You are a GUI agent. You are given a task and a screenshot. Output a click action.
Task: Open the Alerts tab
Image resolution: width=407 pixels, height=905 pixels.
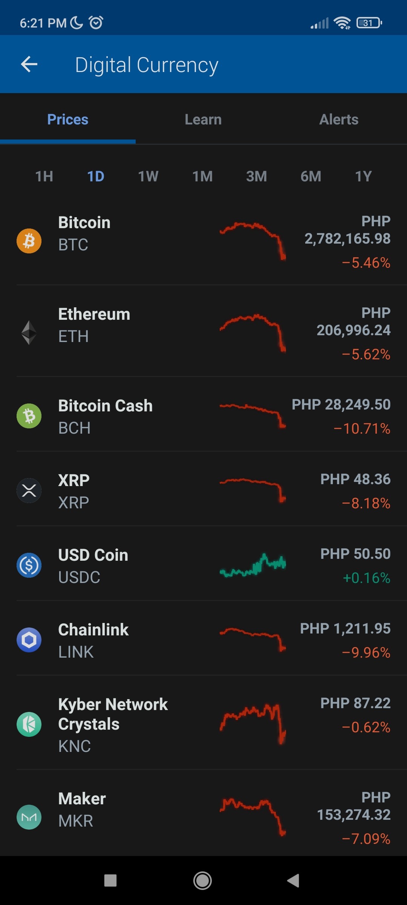click(339, 120)
